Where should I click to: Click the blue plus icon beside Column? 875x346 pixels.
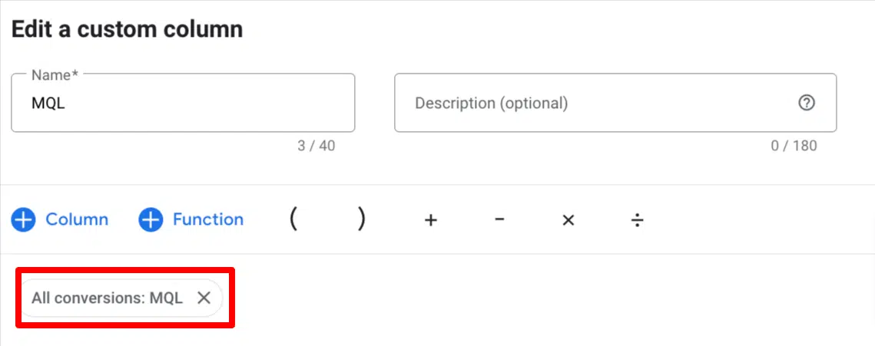[x=23, y=220]
